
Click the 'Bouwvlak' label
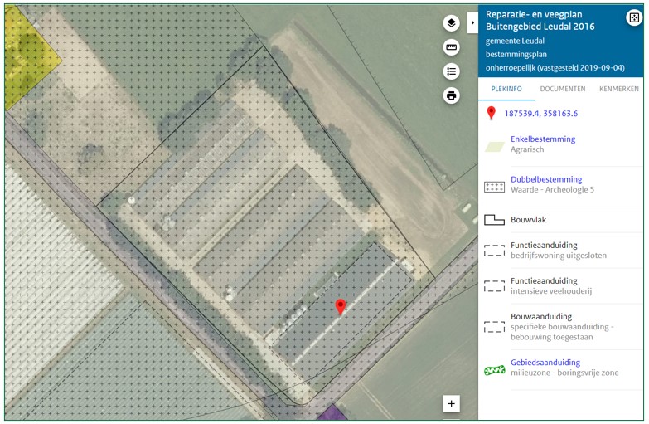coord(528,220)
